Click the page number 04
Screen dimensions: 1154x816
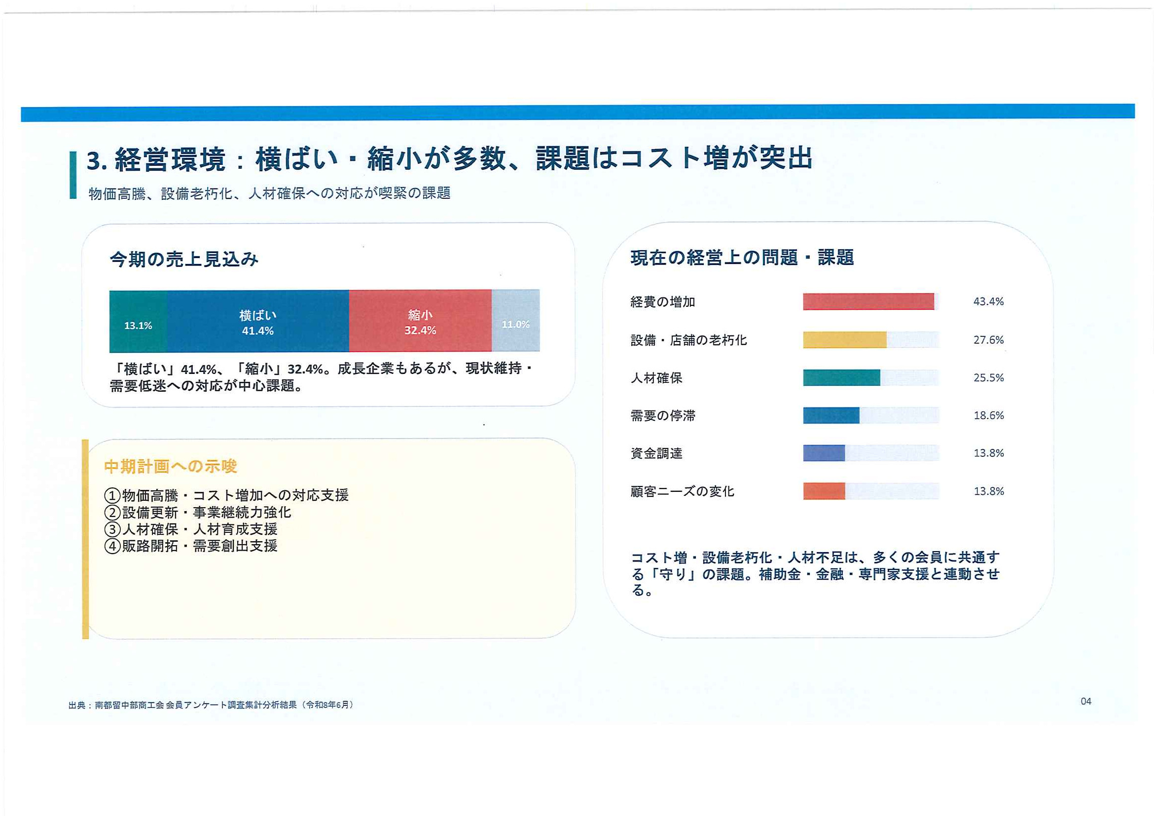click(1085, 702)
